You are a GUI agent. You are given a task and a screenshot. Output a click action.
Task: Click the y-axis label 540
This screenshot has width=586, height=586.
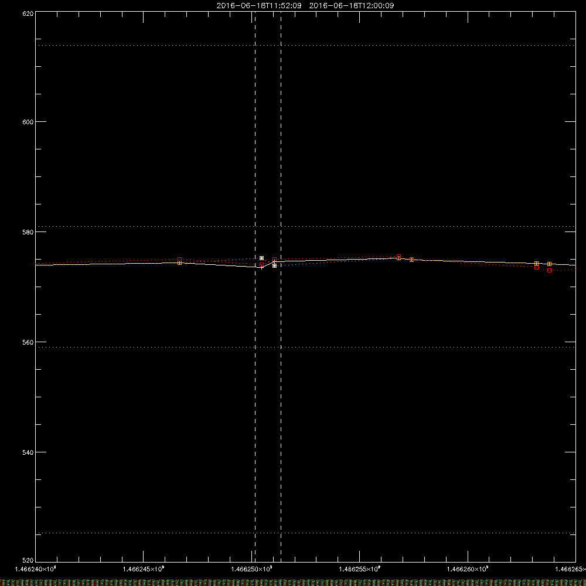[28, 452]
